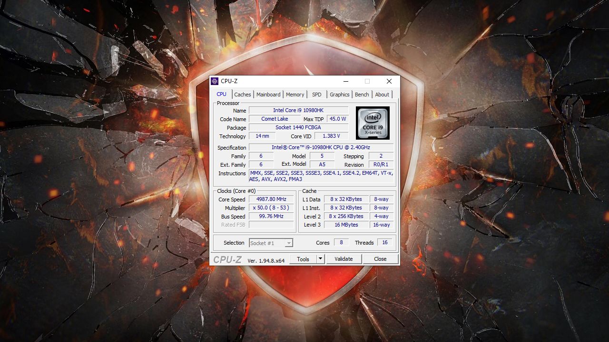Screen dimensions: 609x342
Task: Click the Level 3 16-way associativity value
Action: (382, 225)
